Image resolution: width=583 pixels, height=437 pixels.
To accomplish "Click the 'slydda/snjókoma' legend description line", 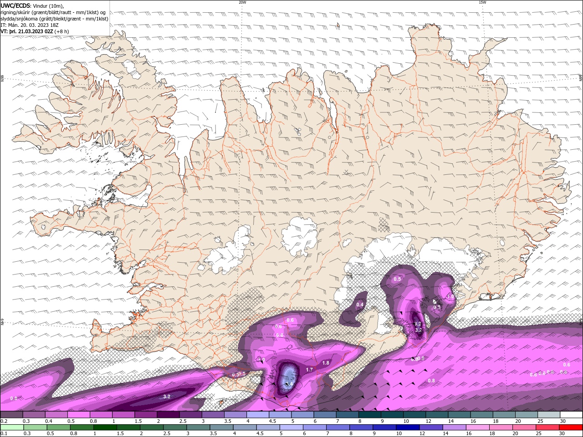I will click(55, 19).
